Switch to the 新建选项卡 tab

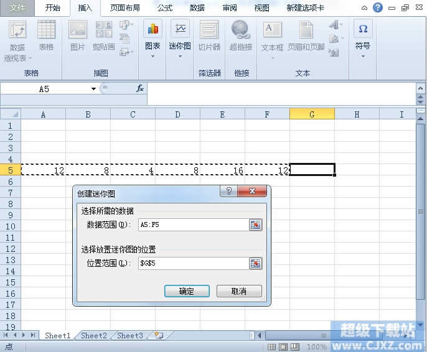305,8
